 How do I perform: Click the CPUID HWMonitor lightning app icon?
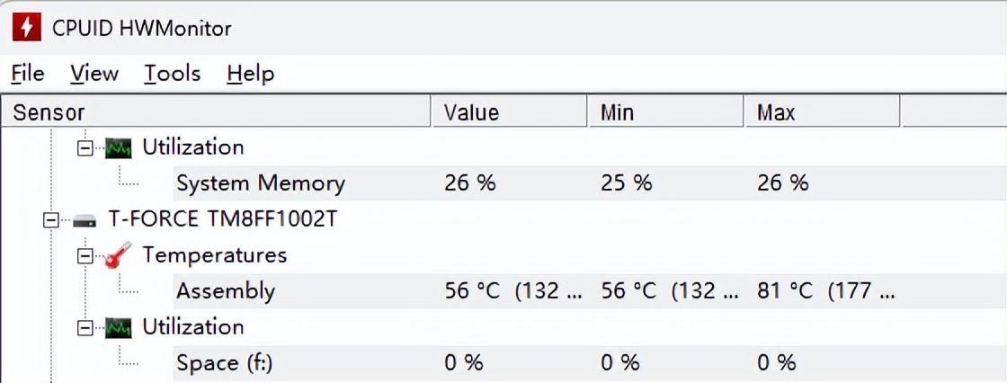click(x=27, y=28)
